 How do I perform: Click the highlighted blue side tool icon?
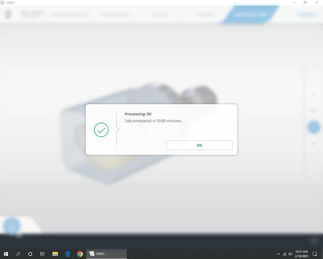(313, 127)
